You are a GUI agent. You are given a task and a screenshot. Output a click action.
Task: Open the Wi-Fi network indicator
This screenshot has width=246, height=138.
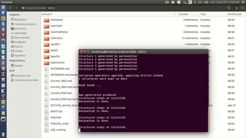(184, 2)
